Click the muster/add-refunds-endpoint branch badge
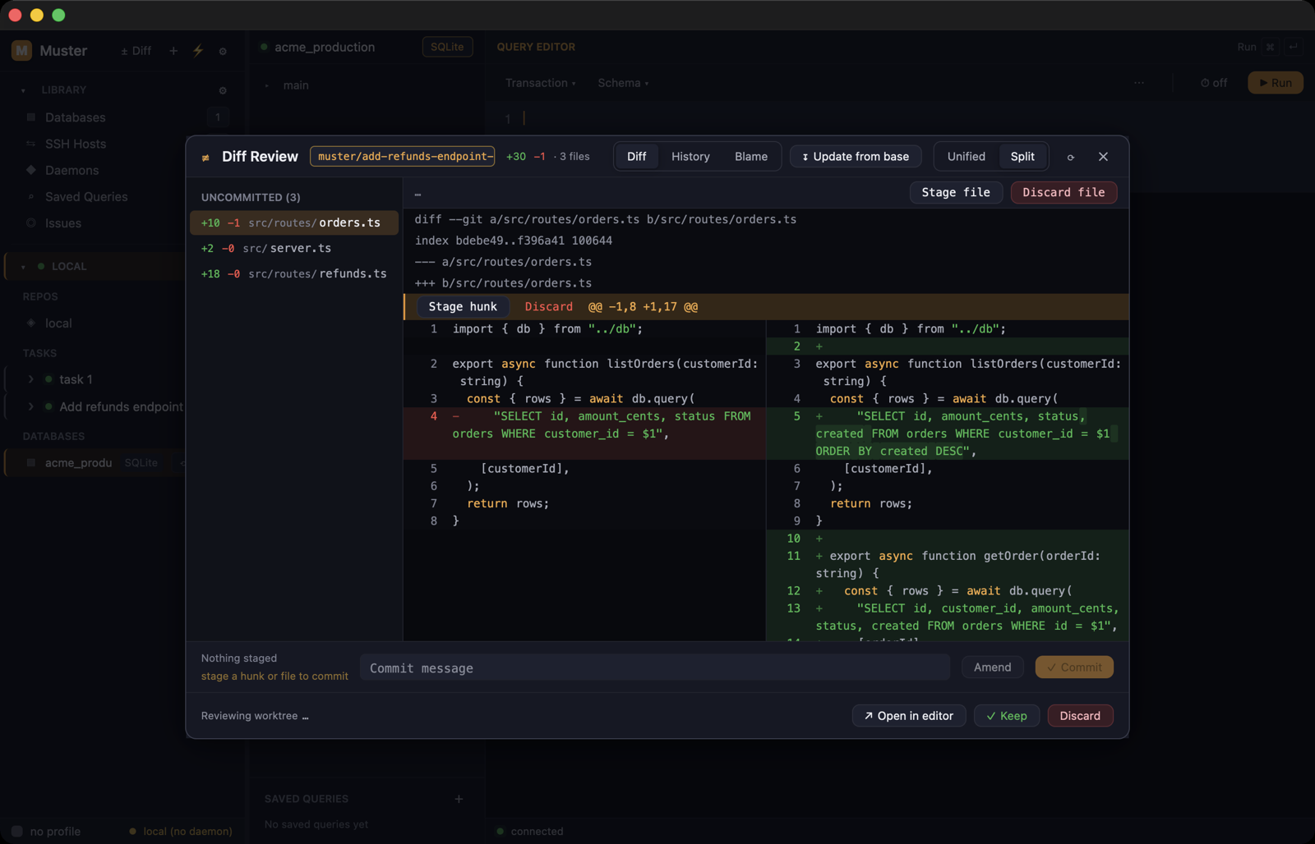 tap(403, 156)
